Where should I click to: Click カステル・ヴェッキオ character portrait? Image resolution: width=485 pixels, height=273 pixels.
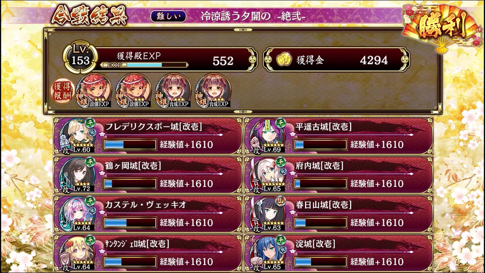[77, 214]
